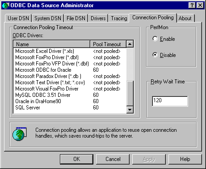Select Microsoft ODBC for Oracle row
Screen dimensions: 206x169
point(70,70)
